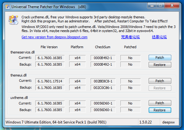Click themeui.dll current platform x64 field
184x130 pixels.
pyautogui.click(x=78, y=81)
